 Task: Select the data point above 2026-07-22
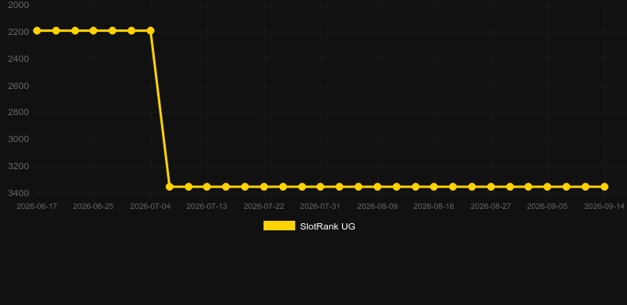tap(264, 187)
